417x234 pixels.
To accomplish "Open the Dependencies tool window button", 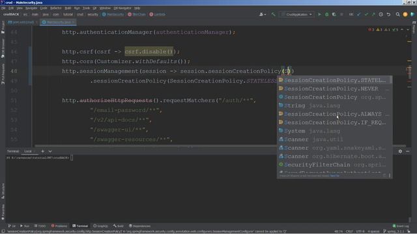I will [139, 226].
